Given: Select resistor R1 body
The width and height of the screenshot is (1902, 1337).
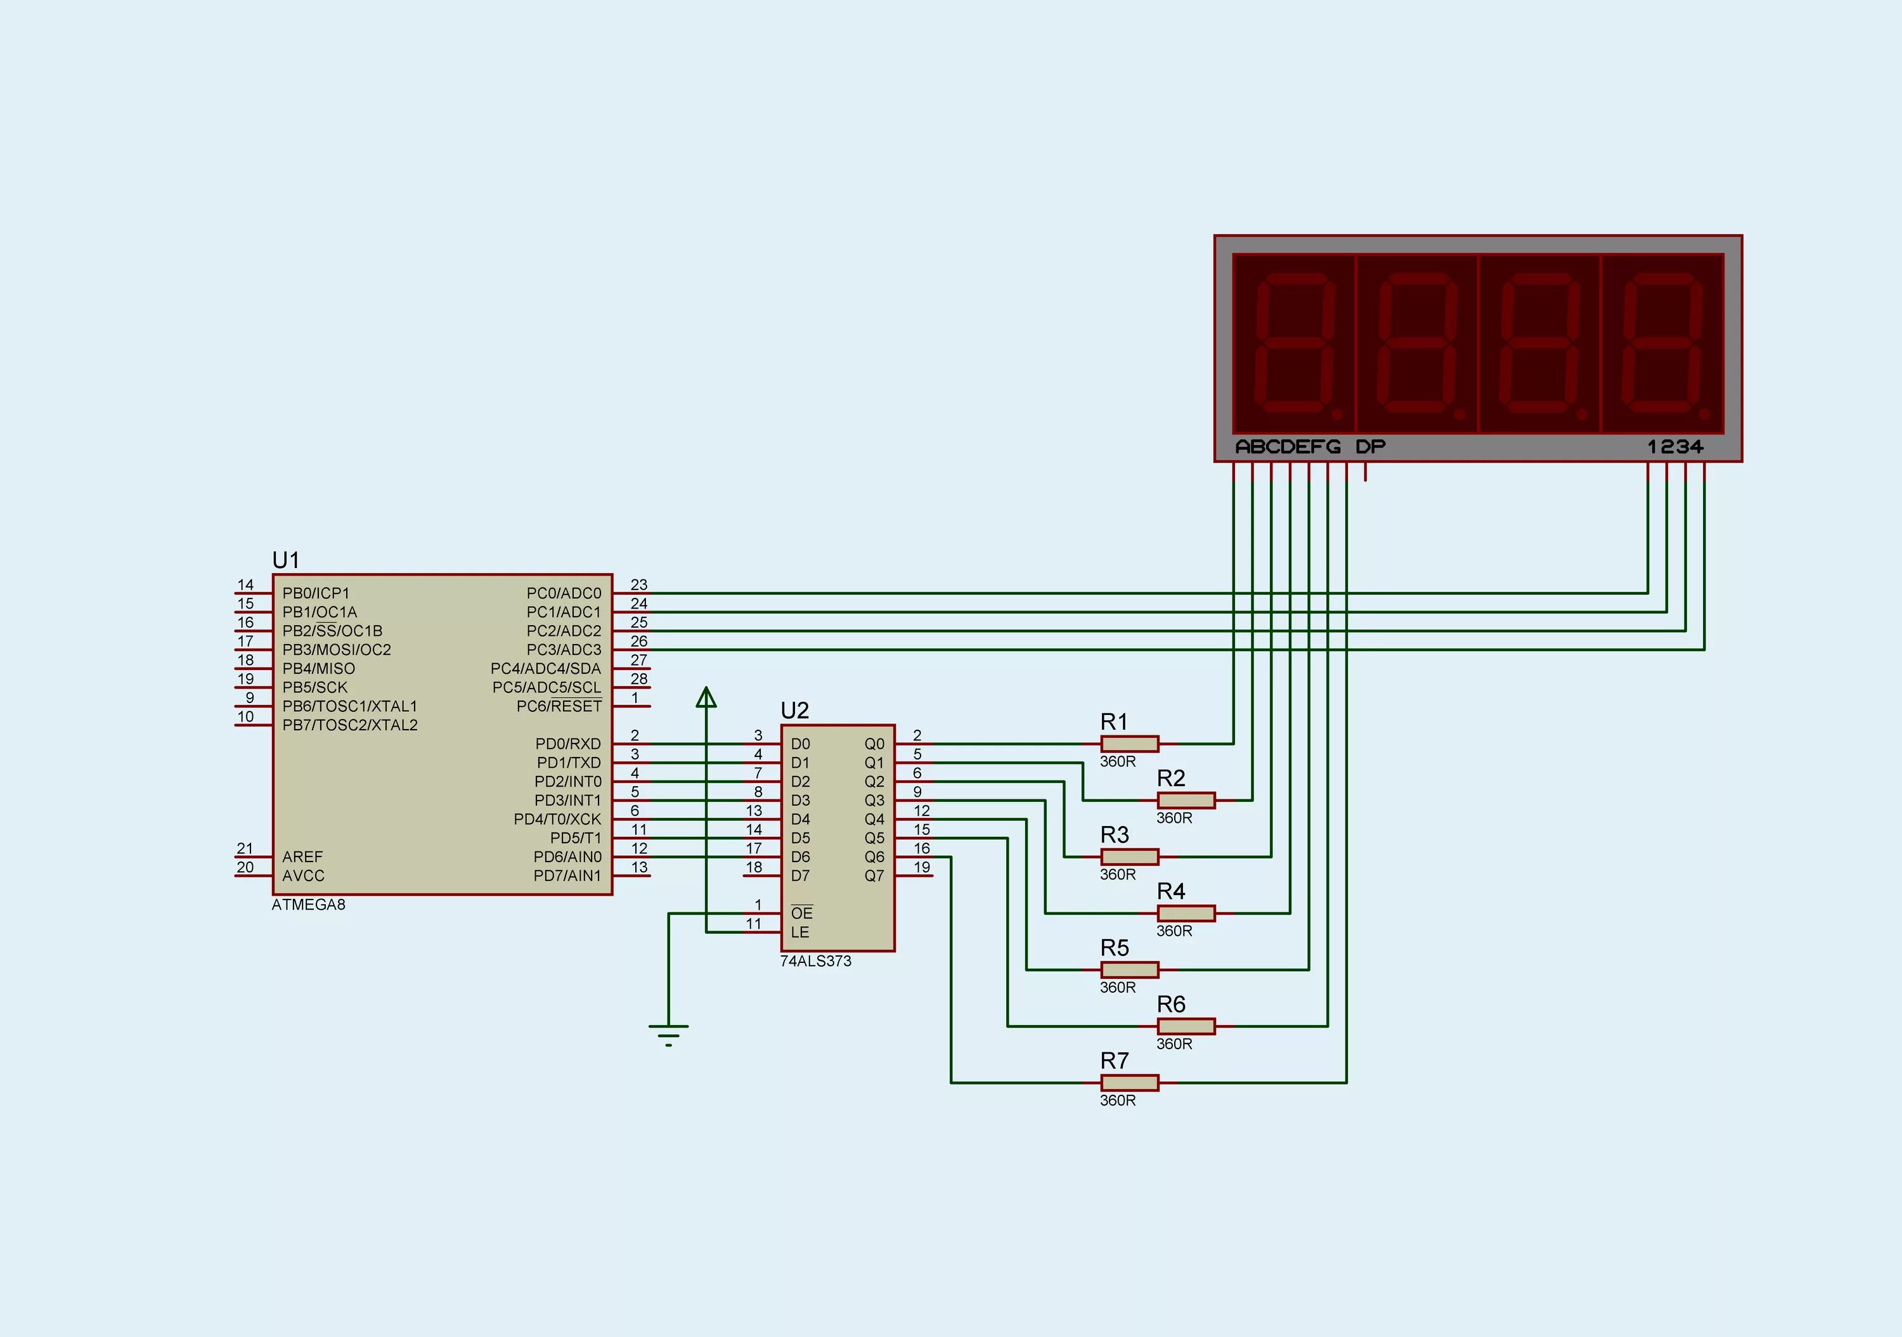Looking at the screenshot, I should tap(1130, 744).
